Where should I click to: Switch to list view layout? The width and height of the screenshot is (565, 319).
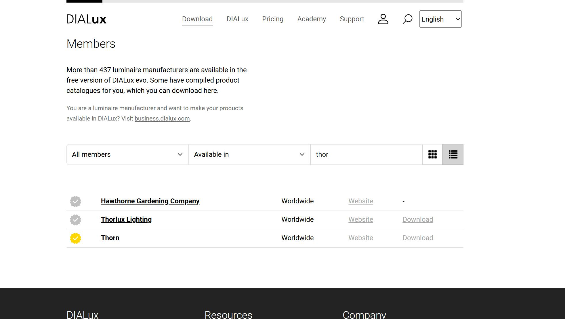point(453,154)
